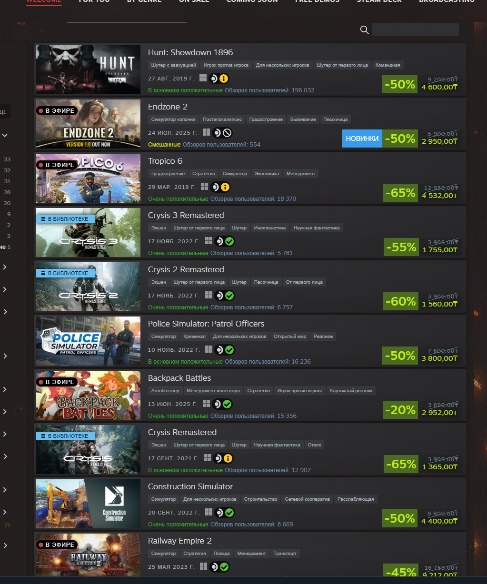The height and width of the screenshot is (584, 487).
Task: Click the search input field
Action: (x=415, y=30)
